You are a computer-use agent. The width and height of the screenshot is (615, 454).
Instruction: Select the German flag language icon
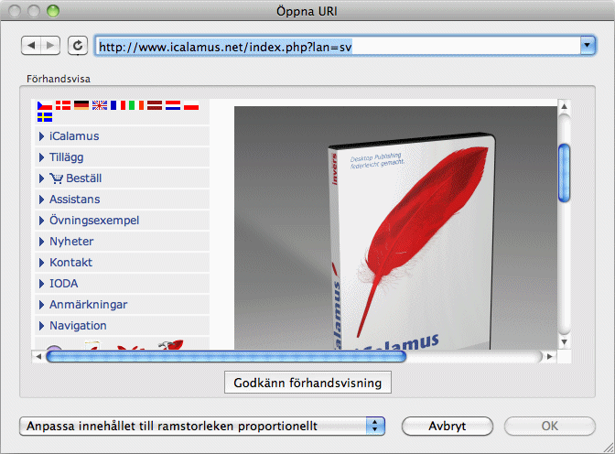click(x=81, y=105)
